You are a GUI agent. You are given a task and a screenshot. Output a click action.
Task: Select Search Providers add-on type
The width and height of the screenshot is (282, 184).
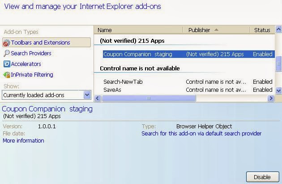[x=31, y=53]
